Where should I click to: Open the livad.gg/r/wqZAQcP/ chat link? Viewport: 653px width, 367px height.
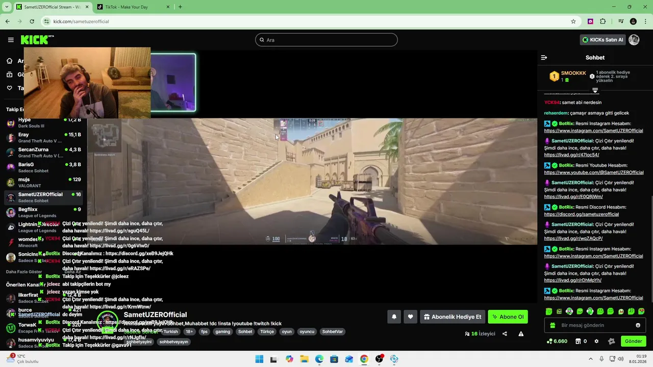coord(573,239)
